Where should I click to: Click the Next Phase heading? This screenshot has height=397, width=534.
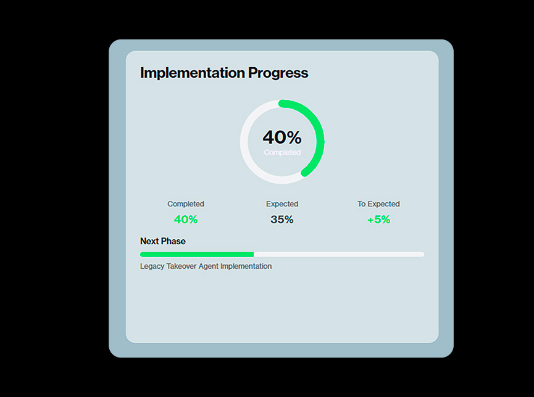click(x=162, y=241)
